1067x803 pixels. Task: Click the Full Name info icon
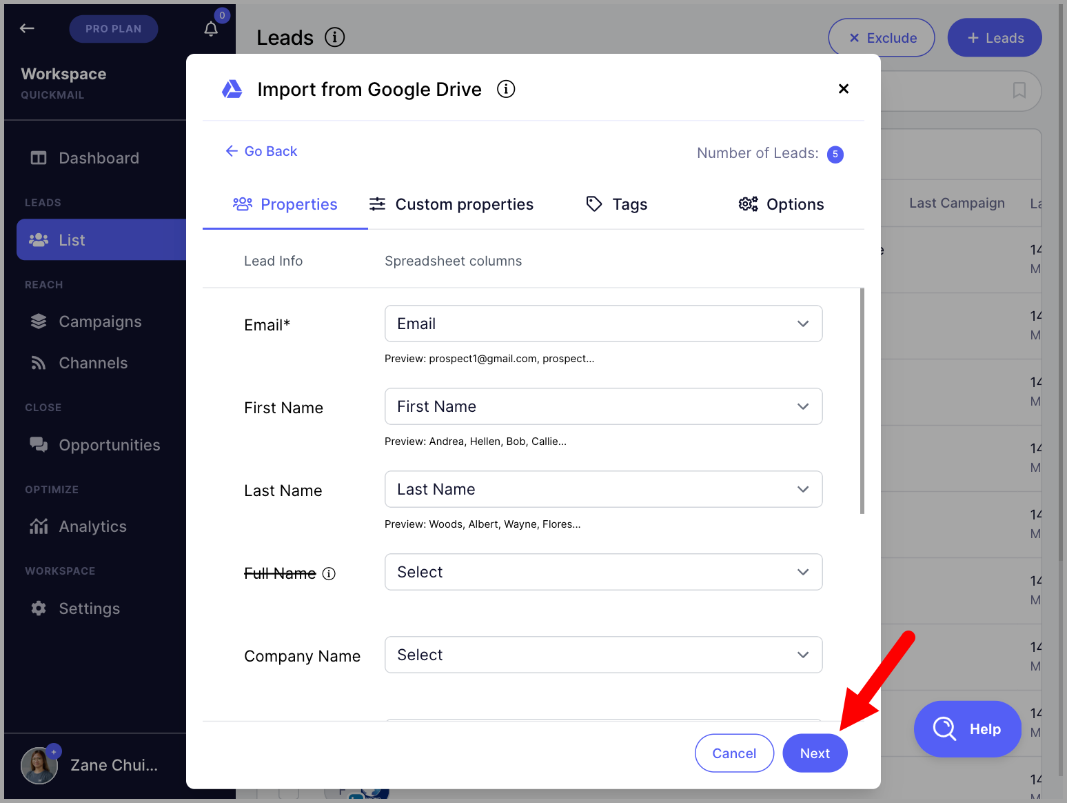point(329,573)
